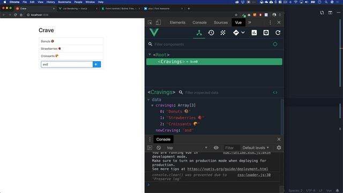Open the vue.runtime.esm.js source link
The height and width of the screenshot is (193, 343).
pyautogui.click(x=247, y=153)
